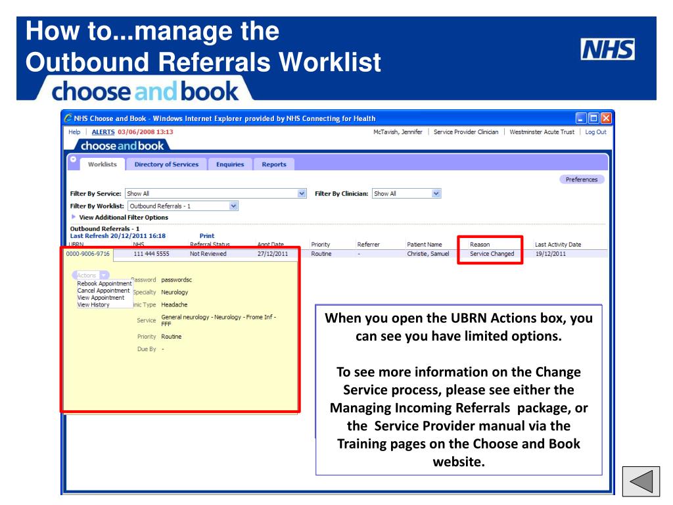673x505 pixels.
Task: Open the Filter By Worklist dropdown
Action: [x=233, y=206]
